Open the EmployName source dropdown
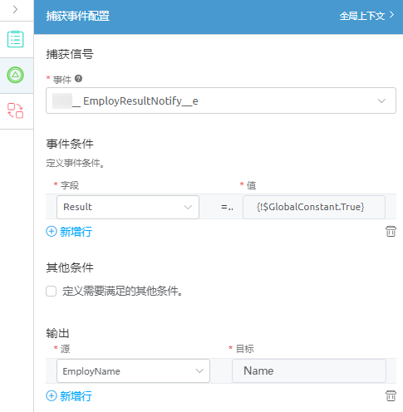The image size is (403, 412). tap(133, 371)
